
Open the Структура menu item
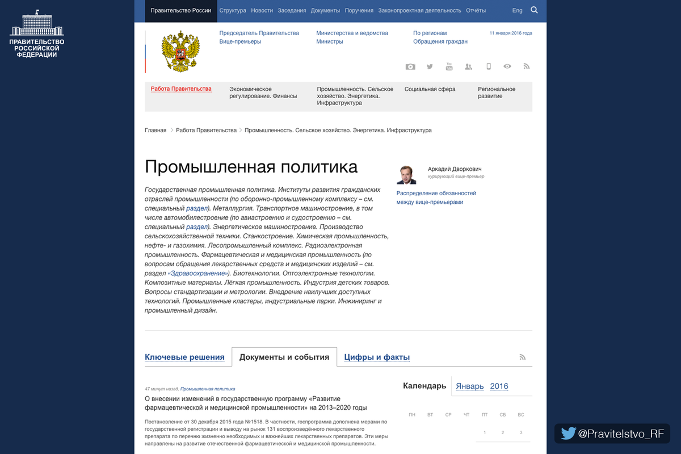coord(233,10)
